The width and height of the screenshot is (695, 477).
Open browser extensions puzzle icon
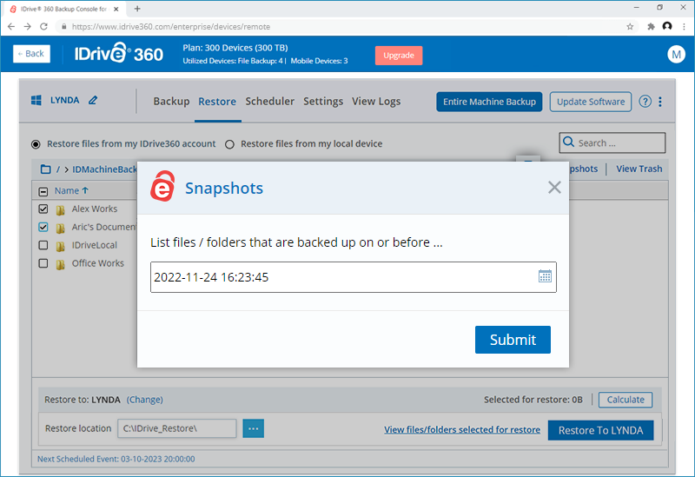point(651,27)
